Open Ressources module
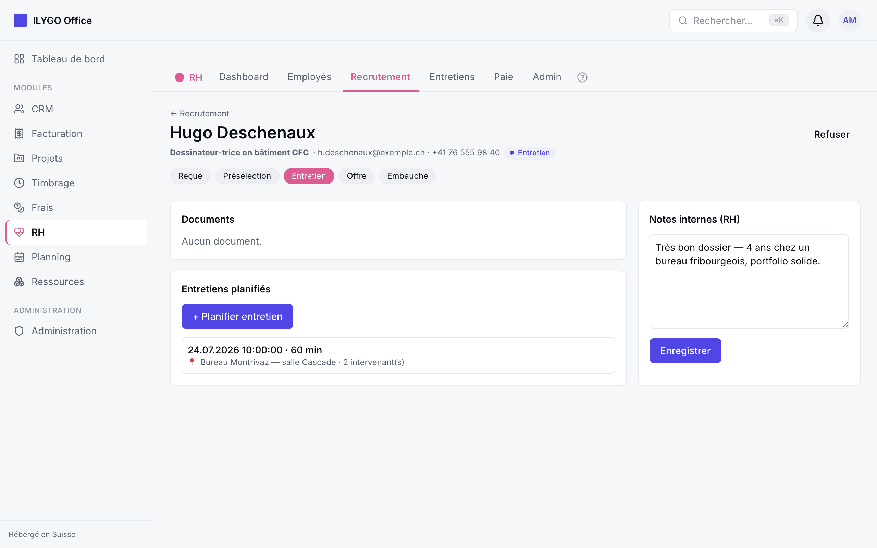Viewport: 877px width, 548px height. tap(76, 282)
